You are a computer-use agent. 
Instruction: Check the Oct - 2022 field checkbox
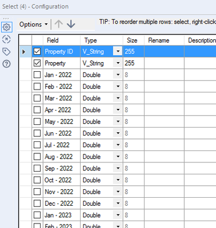[x=37, y=180]
